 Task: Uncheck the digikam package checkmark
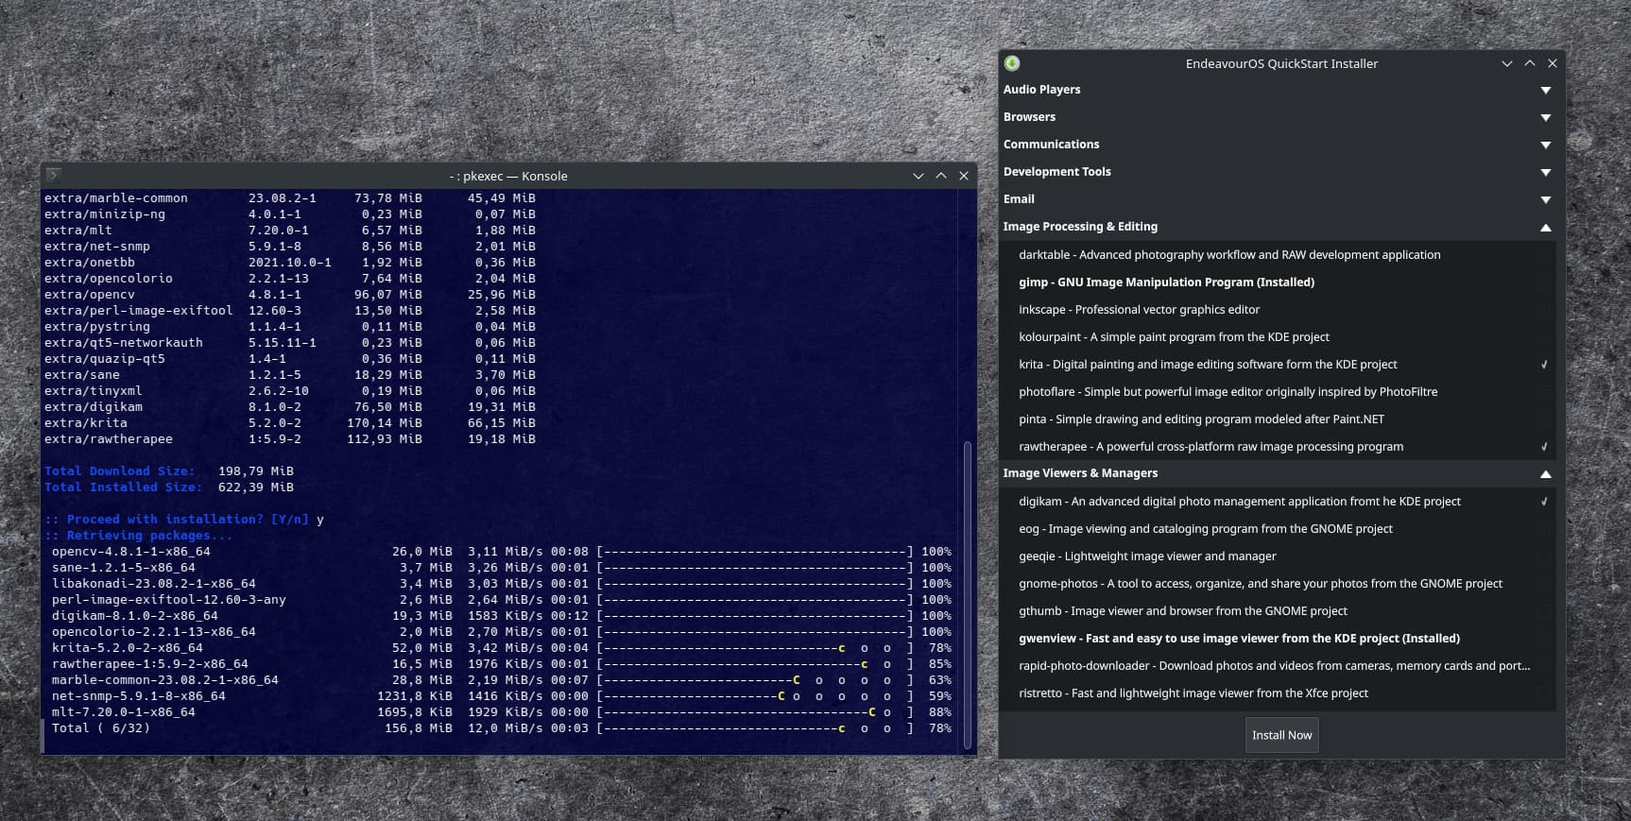[1544, 502]
